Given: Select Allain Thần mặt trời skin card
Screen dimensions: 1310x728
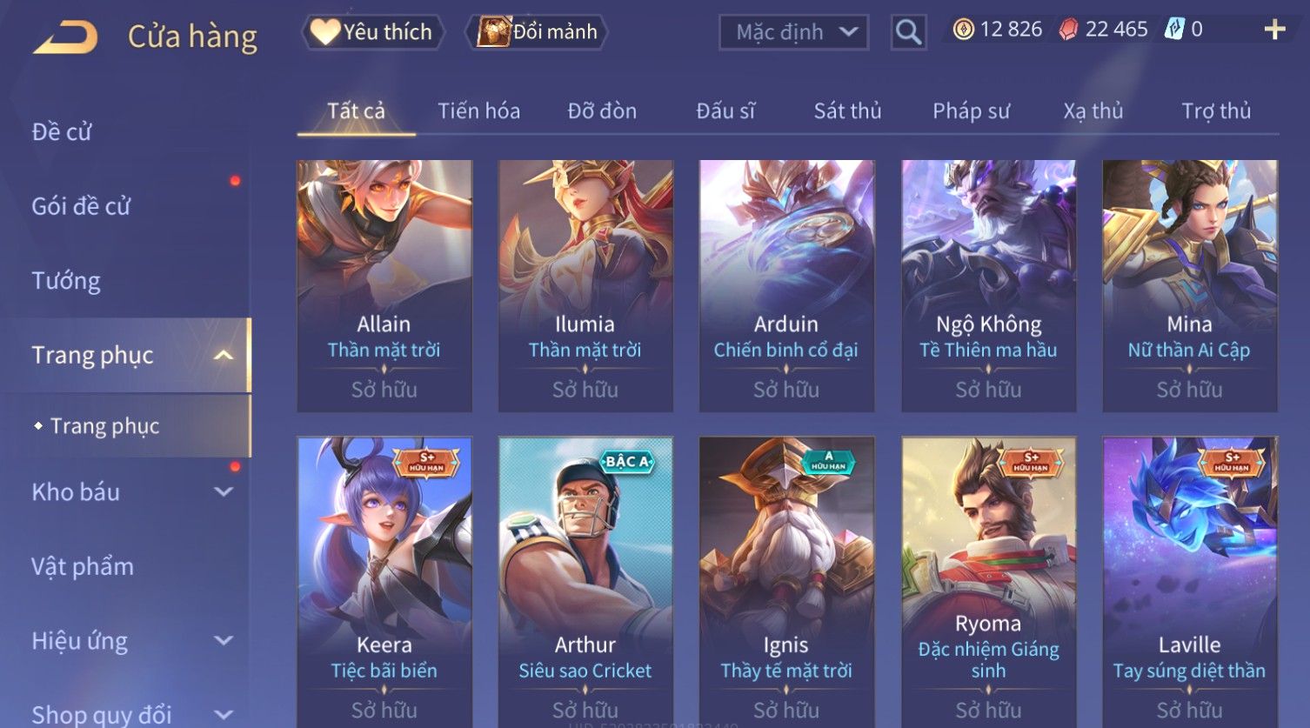Looking at the screenshot, I should point(384,285).
